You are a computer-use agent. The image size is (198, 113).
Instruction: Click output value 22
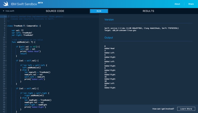105,86
